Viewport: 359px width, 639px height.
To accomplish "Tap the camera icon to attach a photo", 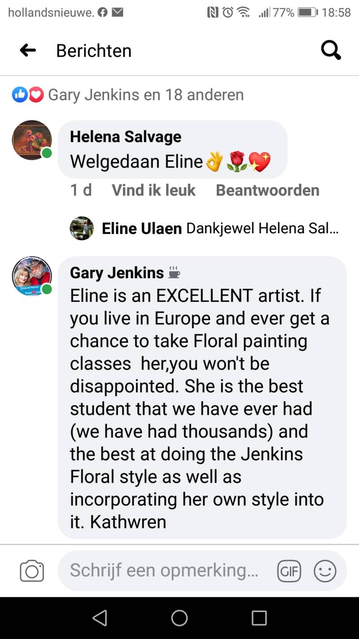I will [32, 571].
